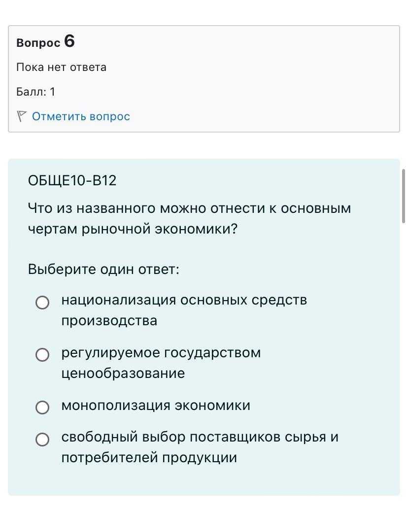Choose the регулируемое государством ценообразование radio button
The image size is (408, 511).
tap(42, 355)
